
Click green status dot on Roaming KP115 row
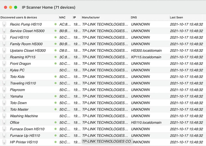click(56, 57)
